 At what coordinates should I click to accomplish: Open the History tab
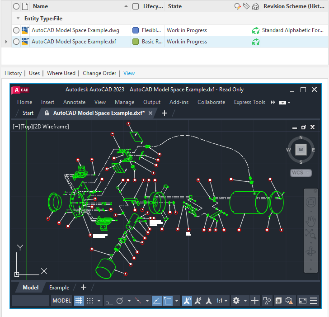click(x=13, y=73)
